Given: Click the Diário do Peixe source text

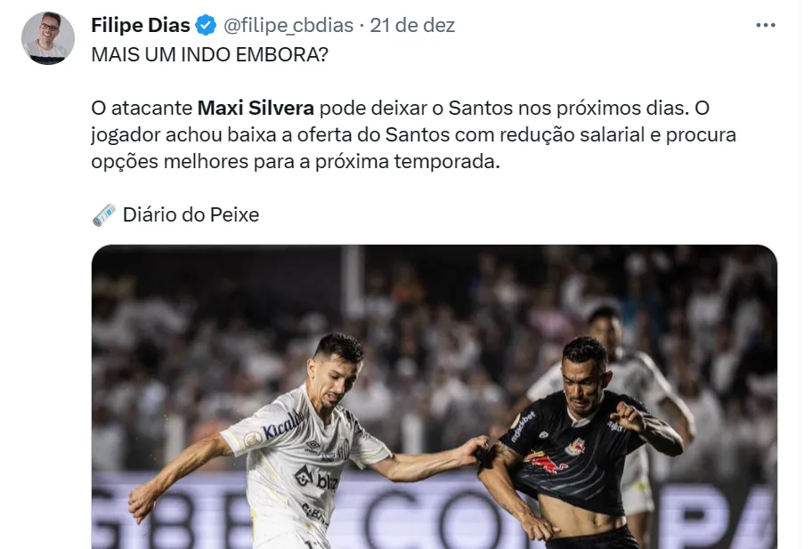Looking at the screenshot, I should (191, 214).
